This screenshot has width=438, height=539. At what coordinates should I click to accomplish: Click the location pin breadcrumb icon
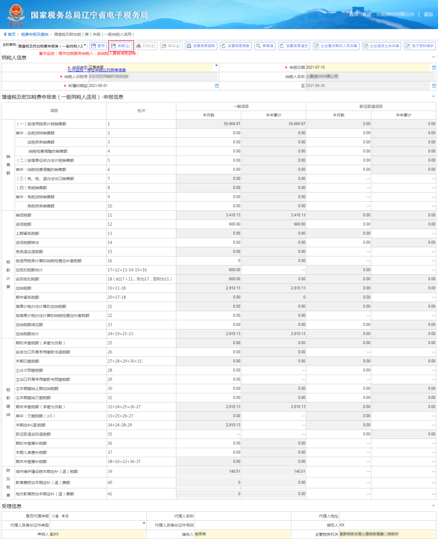click(x=5, y=34)
